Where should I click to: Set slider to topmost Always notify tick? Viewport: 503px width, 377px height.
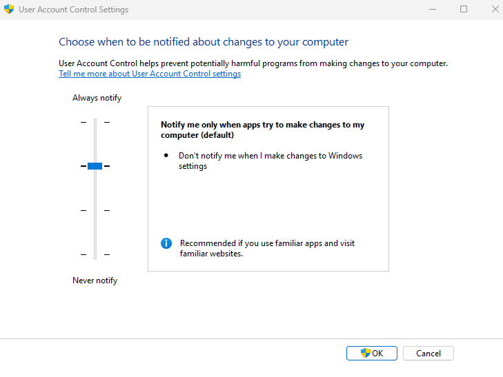click(95, 122)
